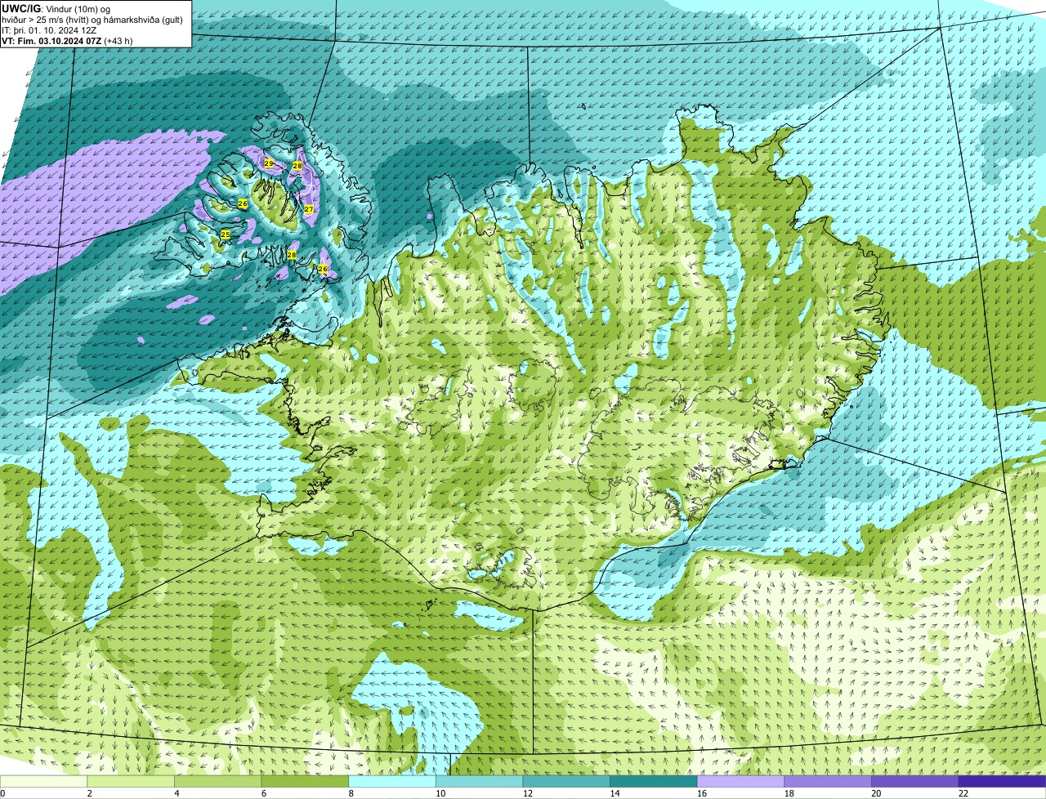Click the legend scale value 10
The width and height of the screenshot is (1046, 799).
pyautogui.click(x=440, y=793)
